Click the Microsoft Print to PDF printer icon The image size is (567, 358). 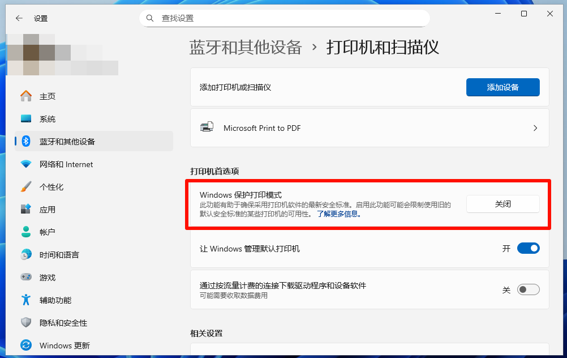click(x=207, y=127)
